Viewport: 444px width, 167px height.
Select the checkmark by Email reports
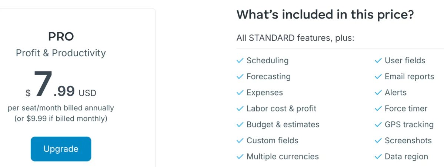coord(378,77)
